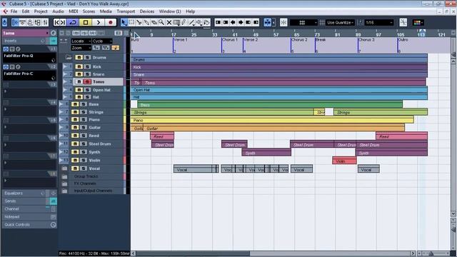The height and width of the screenshot is (257, 457).
Task: Select the Draw pencil tool
Action: pyautogui.click(x=184, y=22)
